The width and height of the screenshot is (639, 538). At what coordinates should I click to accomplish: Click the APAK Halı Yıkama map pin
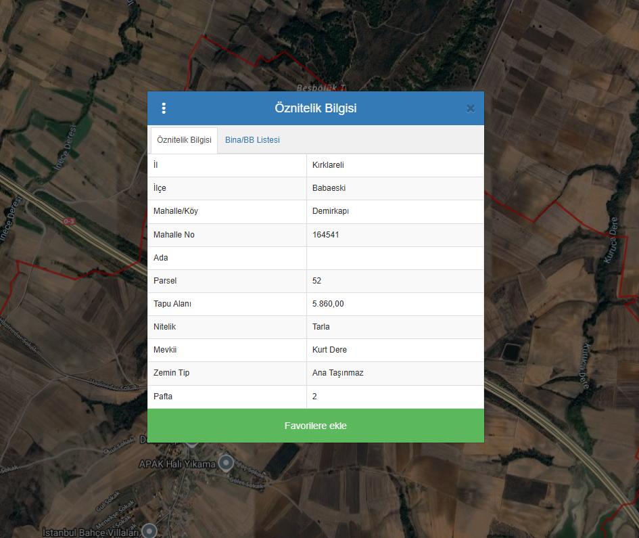(227, 463)
